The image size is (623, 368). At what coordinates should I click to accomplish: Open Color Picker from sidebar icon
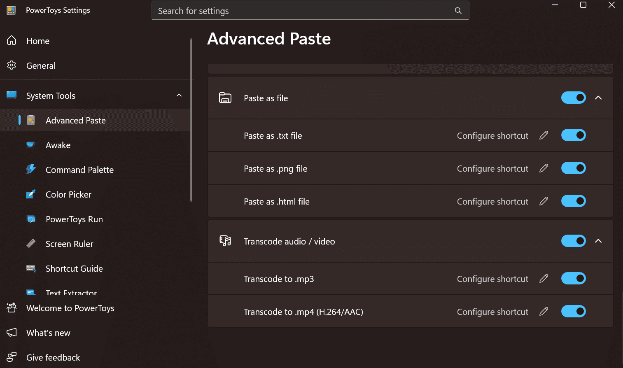pos(31,194)
